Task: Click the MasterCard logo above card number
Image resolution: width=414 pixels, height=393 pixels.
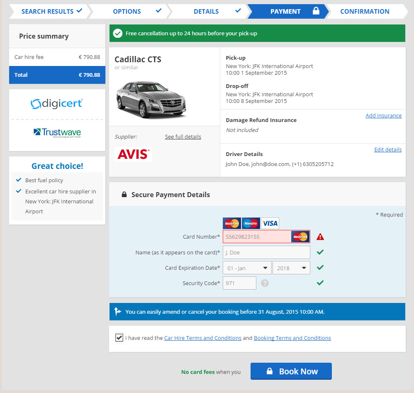Action: 232,223
